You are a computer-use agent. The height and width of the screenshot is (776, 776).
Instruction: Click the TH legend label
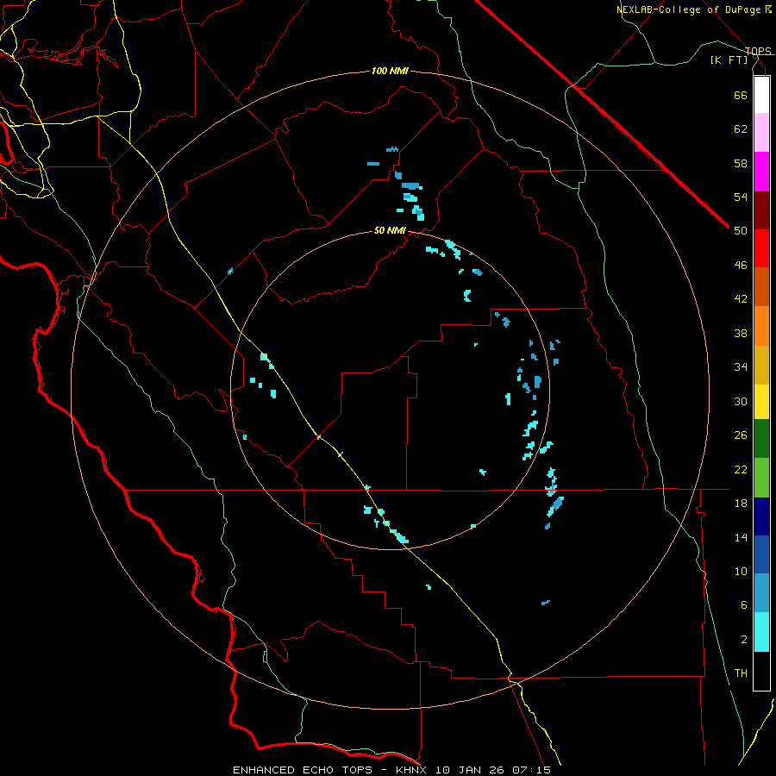tap(741, 673)
